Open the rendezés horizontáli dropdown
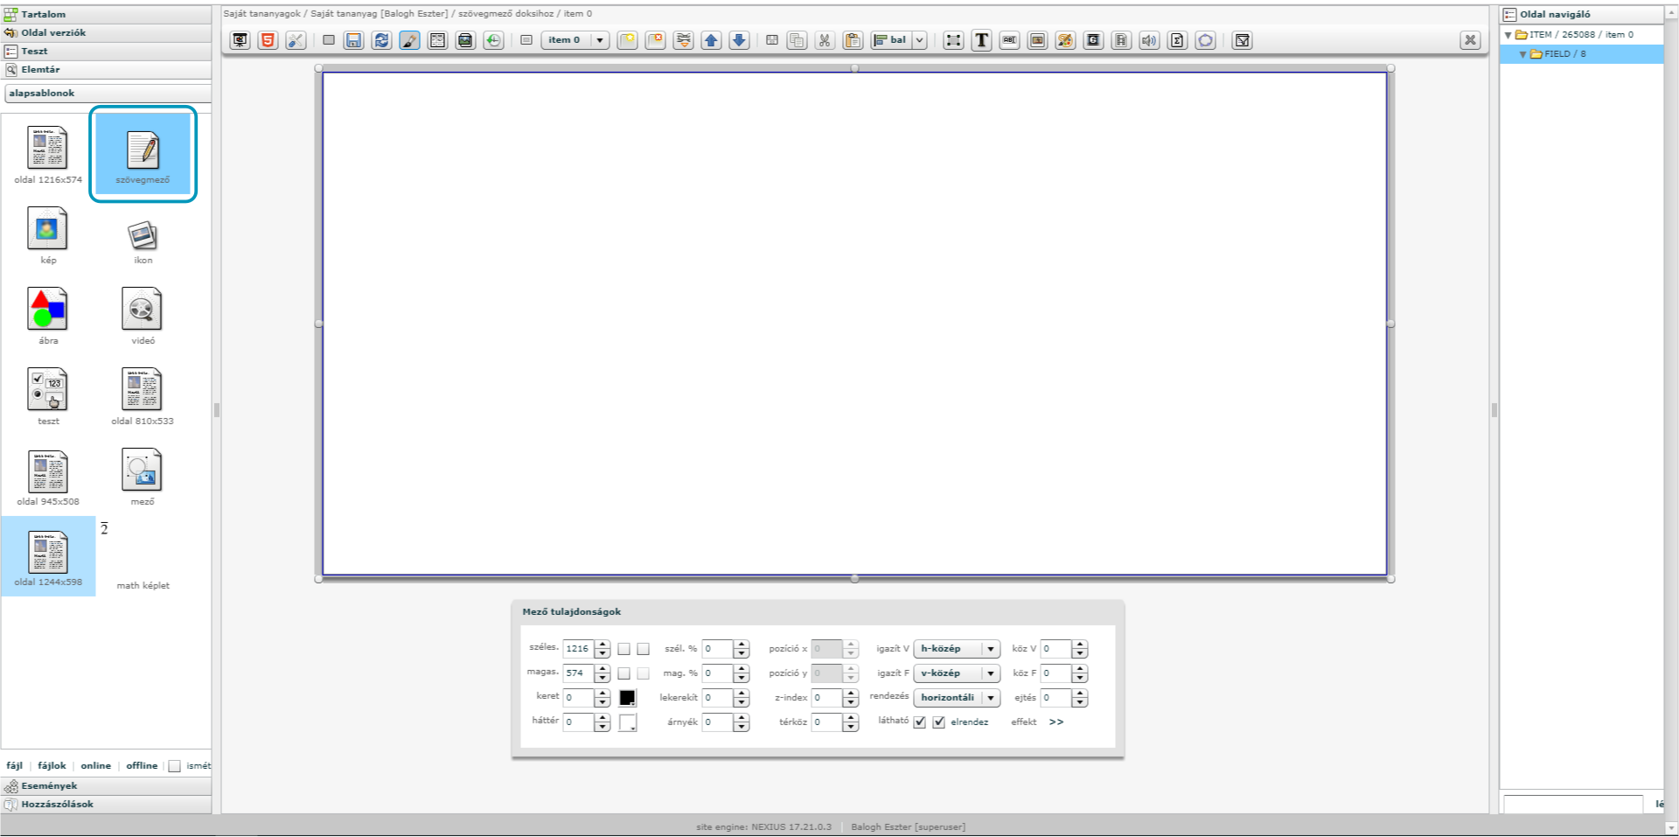This screenshot has height=837, width=1679. coord(956,698)
